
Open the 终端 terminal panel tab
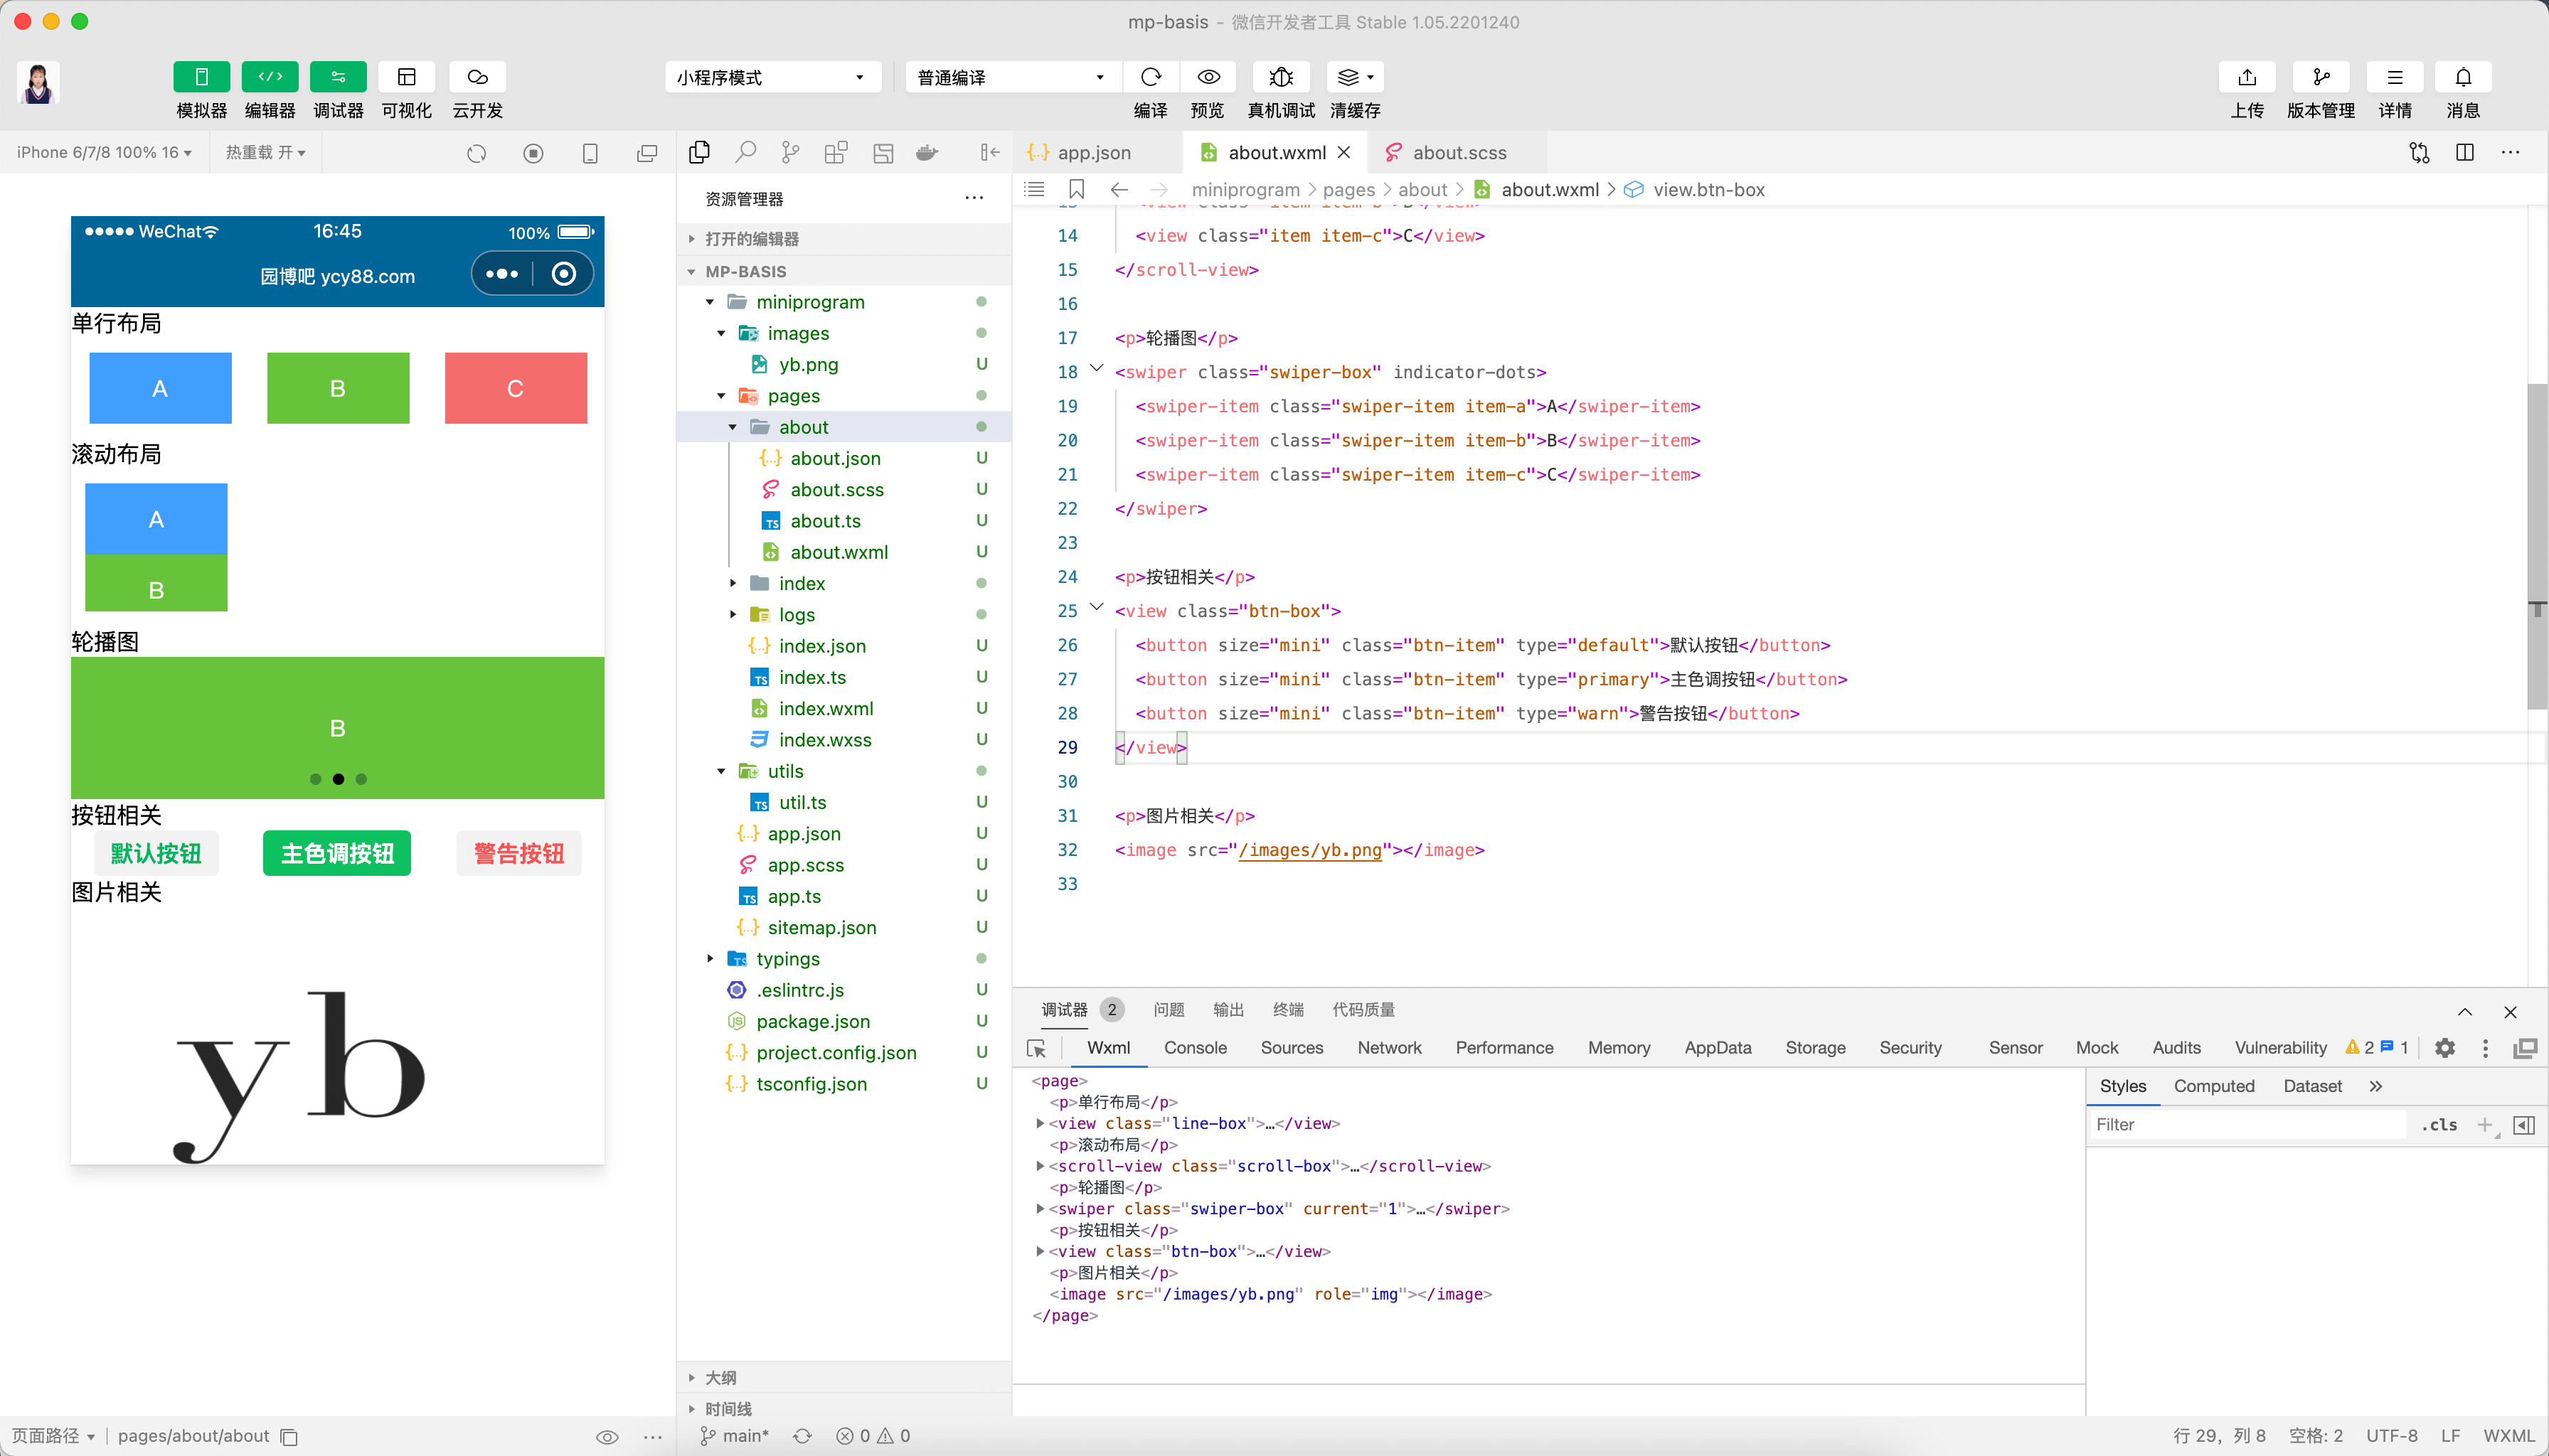[1287, 1009]
